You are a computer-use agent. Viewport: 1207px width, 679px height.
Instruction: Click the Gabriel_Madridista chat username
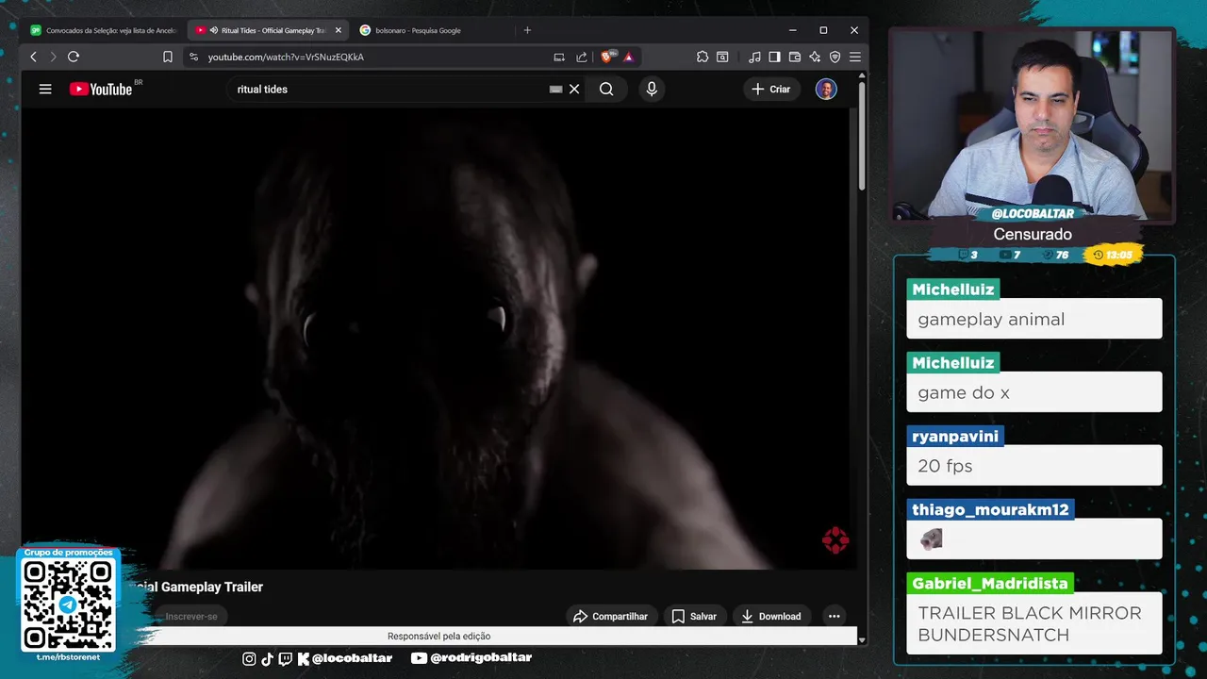click(x=990, y=583)
